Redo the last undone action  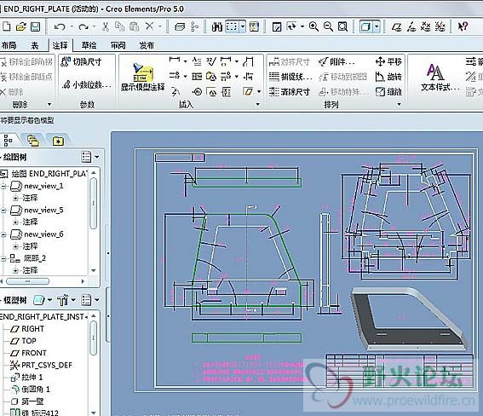(83, 26)
